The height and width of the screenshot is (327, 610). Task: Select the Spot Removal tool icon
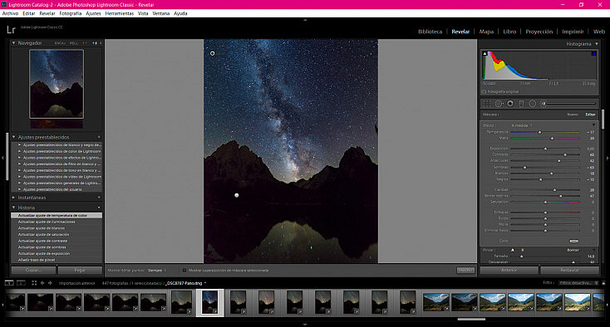499,104
